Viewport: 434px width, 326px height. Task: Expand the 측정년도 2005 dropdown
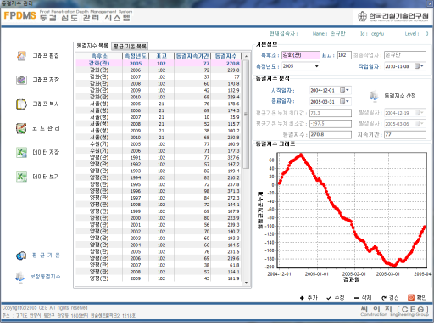coord(317,66)
